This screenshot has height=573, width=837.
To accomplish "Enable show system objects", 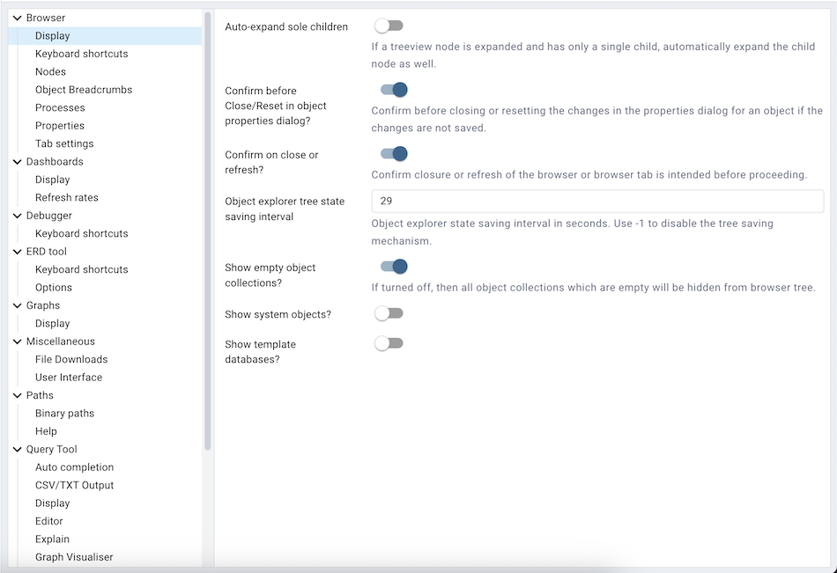I will (x=389, y=312).
